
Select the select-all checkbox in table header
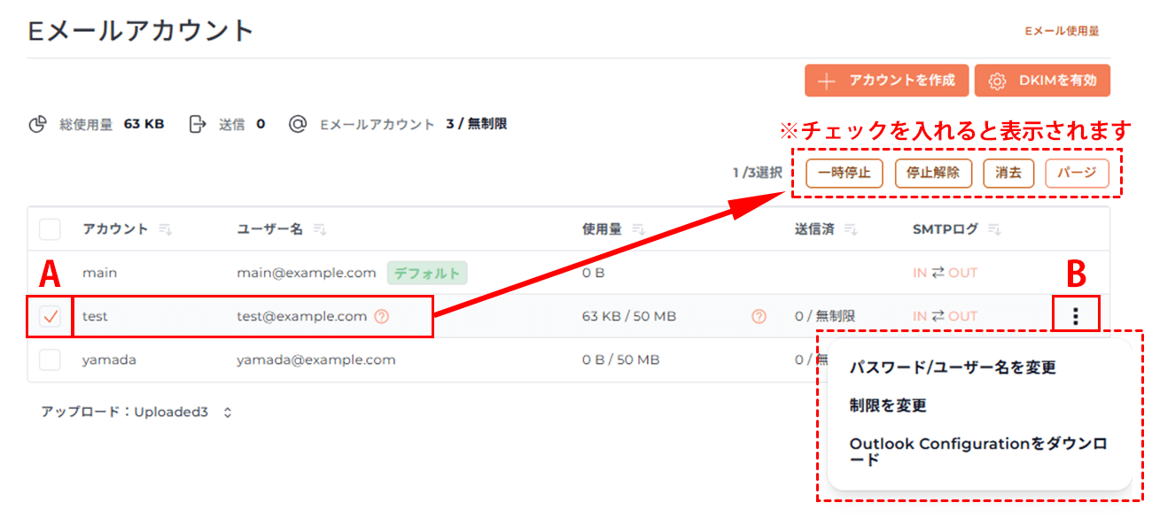(49, 228)
